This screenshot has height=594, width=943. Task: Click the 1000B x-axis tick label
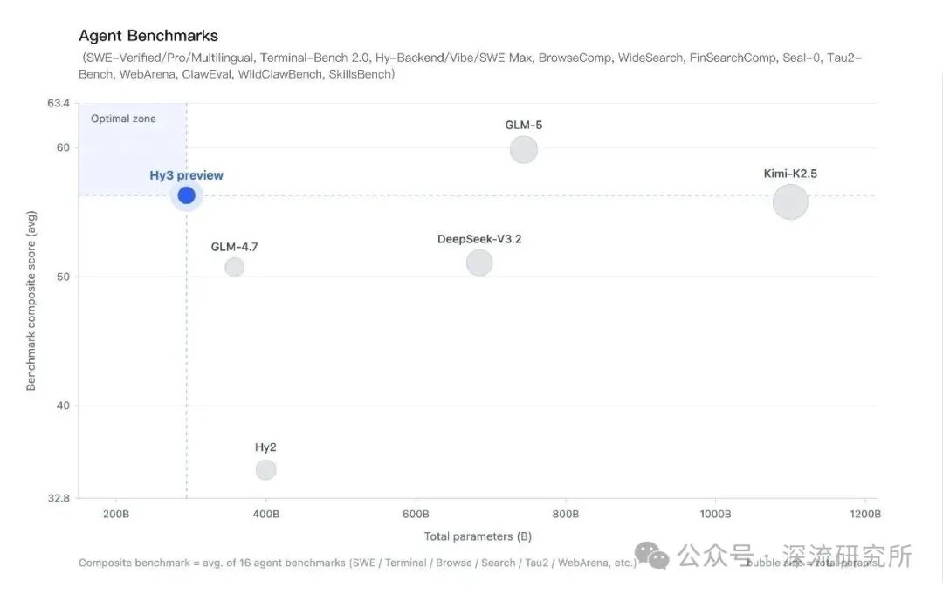click(x=715, y=515)
